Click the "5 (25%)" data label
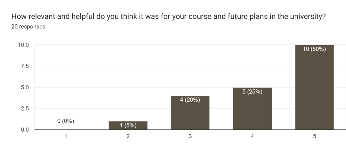Image resolution: width=346 pixels, height=165 pixels. (252, 92)
